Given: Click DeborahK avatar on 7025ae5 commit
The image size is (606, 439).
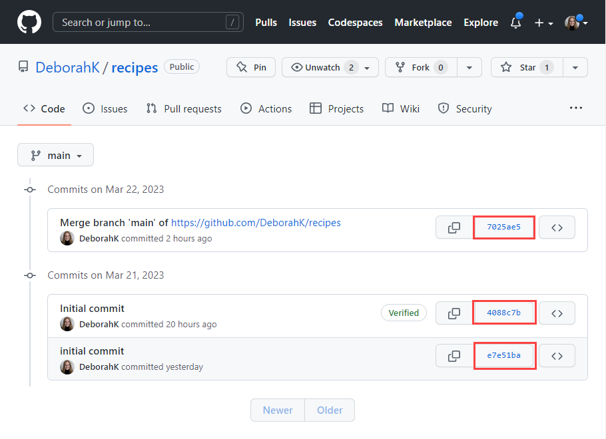Looking at the screenshot, I should pyautogui.click(x=67, y=238).
